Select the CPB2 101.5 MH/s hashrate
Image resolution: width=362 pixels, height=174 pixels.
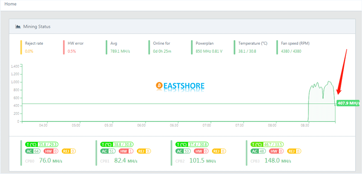203,160
